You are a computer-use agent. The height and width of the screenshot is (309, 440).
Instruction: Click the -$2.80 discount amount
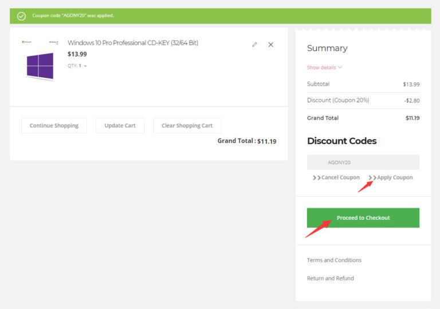tap(412, 101)
